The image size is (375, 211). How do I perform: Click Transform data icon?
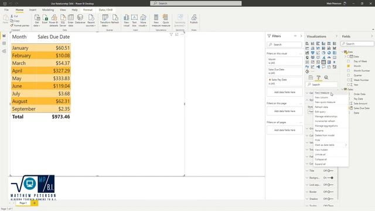[x=105, y=20]
